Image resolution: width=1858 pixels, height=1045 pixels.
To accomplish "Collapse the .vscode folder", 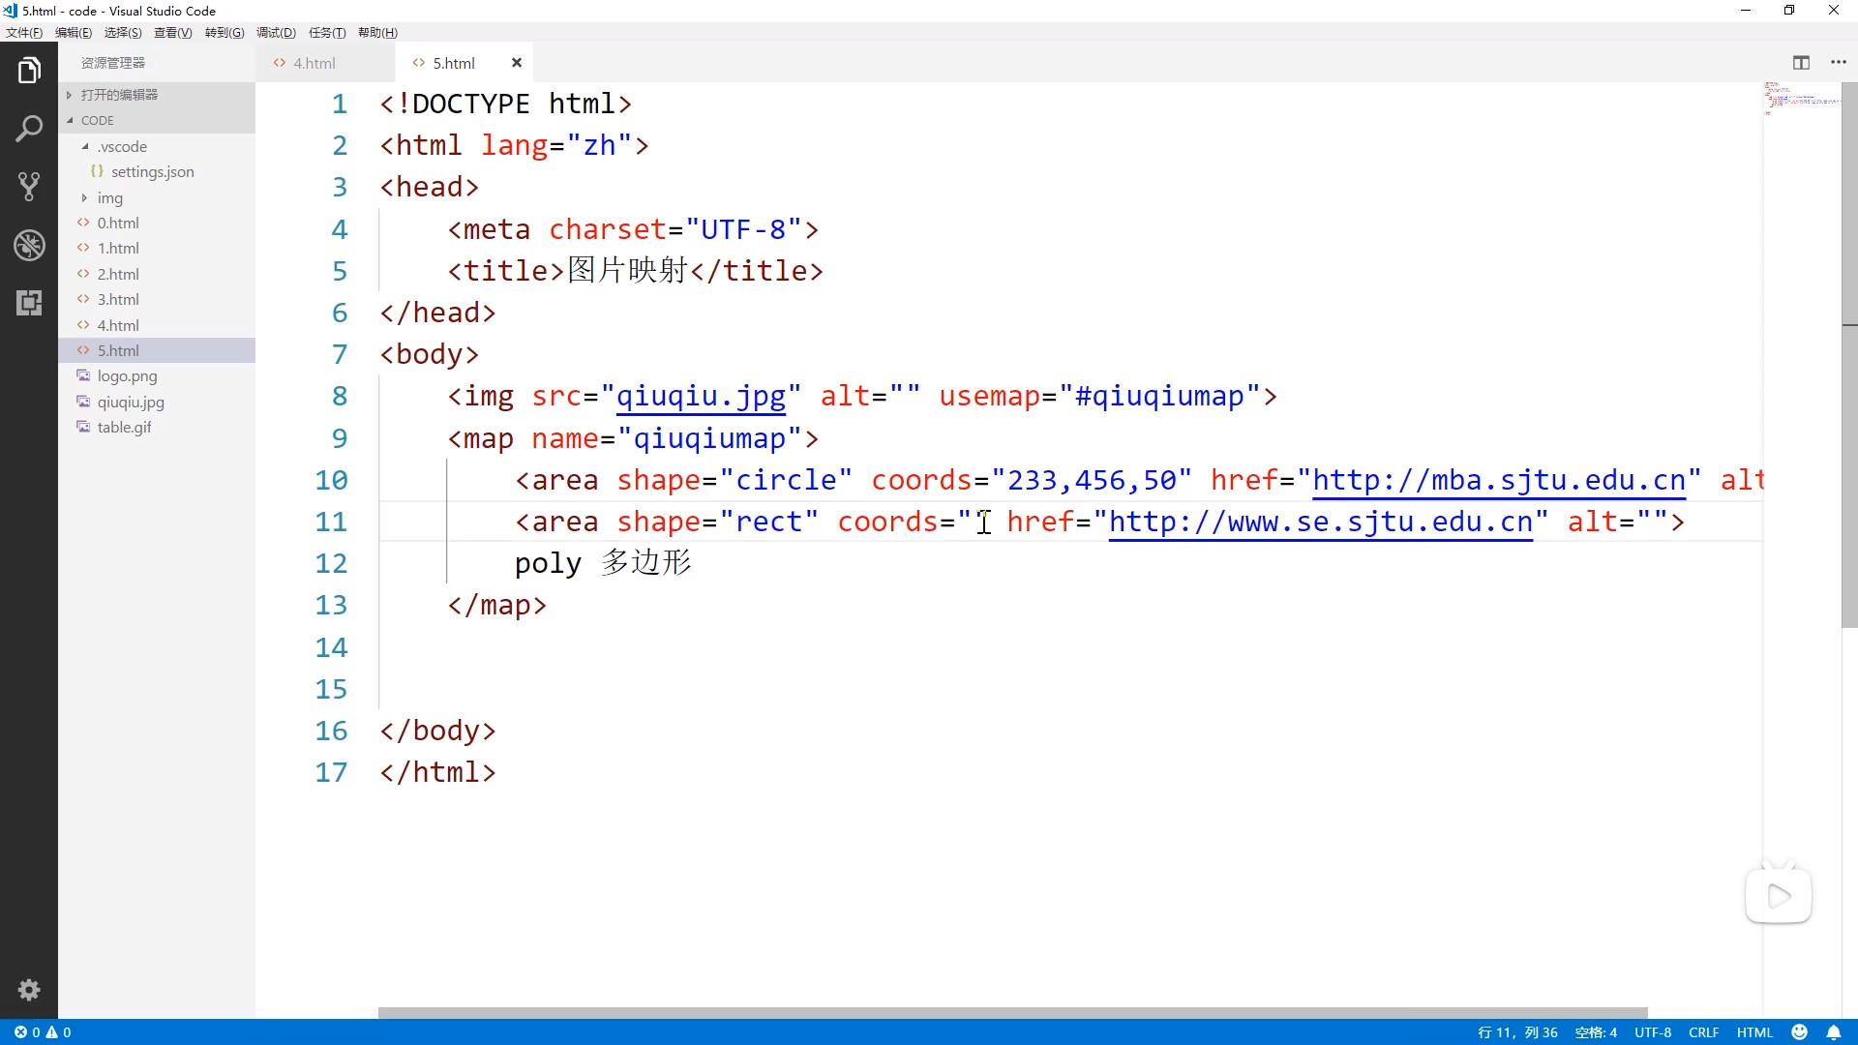I will [x=122, y=147].
